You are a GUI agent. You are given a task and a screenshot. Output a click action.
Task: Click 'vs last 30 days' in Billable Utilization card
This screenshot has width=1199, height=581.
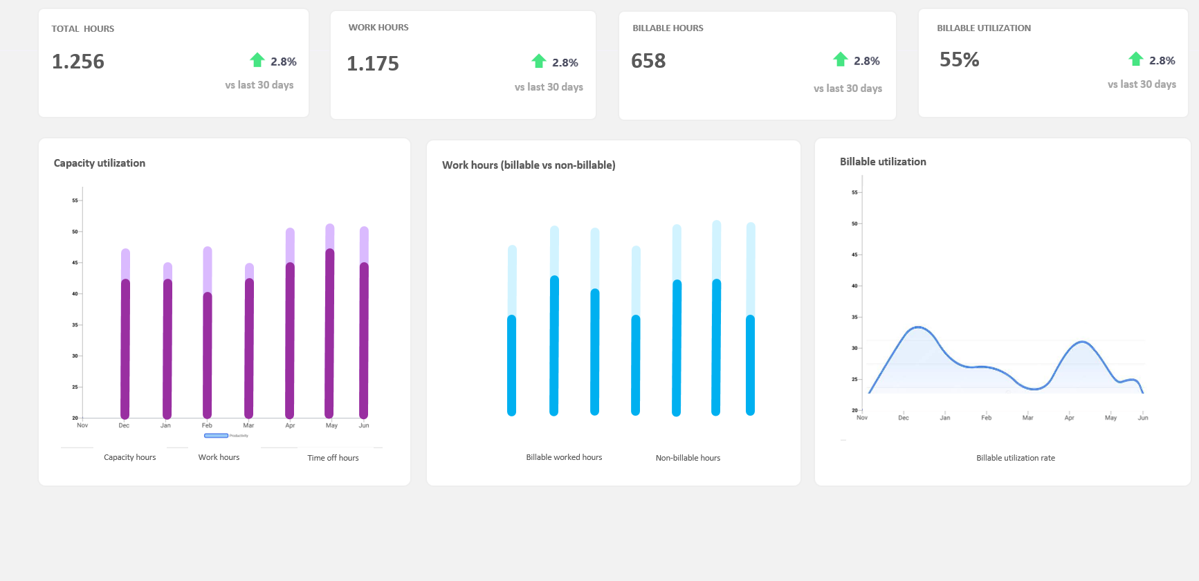(x=1142, y=84)
